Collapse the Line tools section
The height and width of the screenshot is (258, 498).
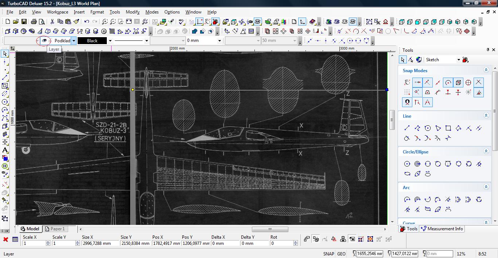point(486,116)
